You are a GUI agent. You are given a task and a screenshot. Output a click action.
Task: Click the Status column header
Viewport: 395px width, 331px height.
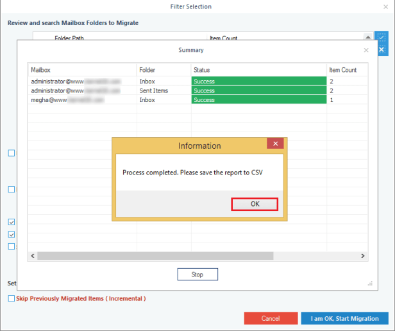pyautogui.click(x=258, y=69)
